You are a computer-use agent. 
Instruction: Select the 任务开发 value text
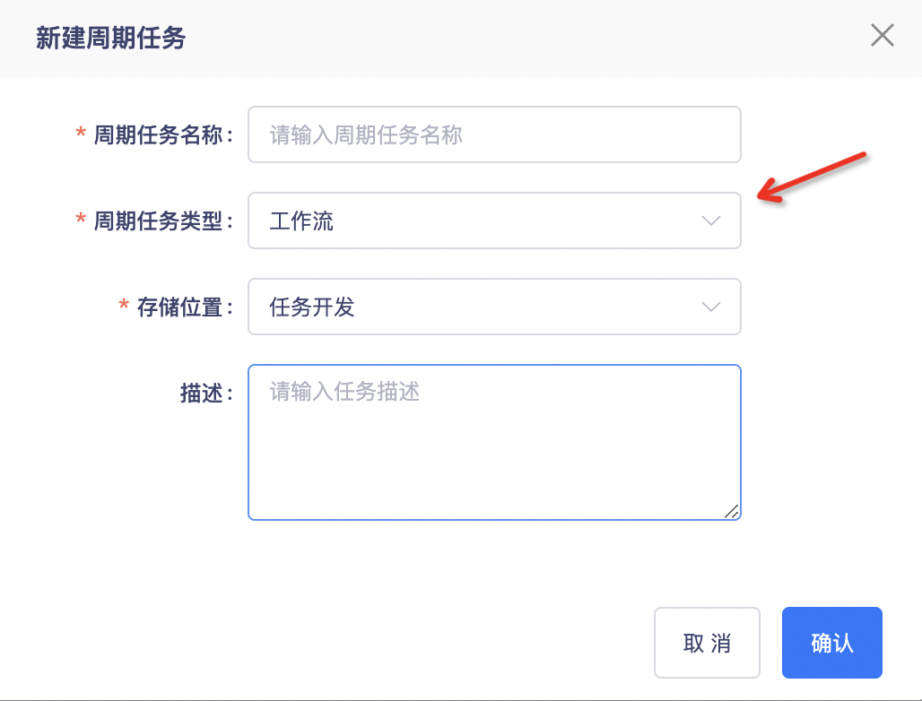(x=312, y=307)
